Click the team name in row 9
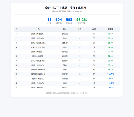This screenshot has height=117, width=134. [38, 70]
